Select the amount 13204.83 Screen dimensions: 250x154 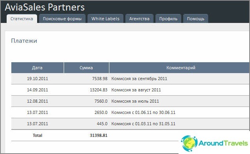pyautogui.click(x=99, y=90)
